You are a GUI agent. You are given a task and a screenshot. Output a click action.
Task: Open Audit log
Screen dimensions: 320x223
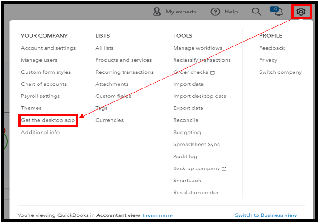[185, 156]
